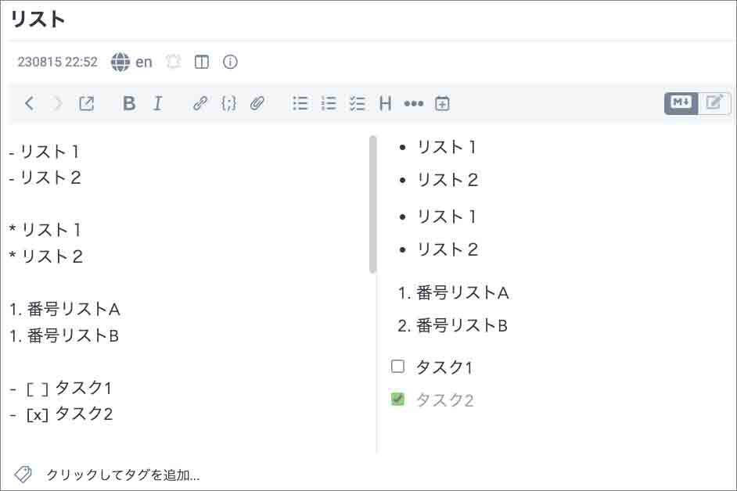This screenshot has width=737, height=491.
Task: Insert a numbered list
Action: (329, 103)
